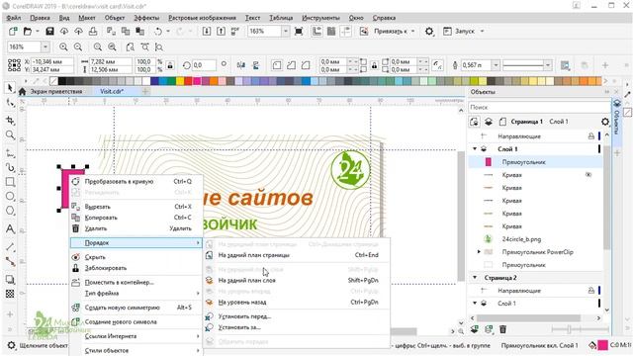This screenshot has height=356, width=633.
Task: Expand the Прямоугольник PowerClip node
Action: (479, 252)
